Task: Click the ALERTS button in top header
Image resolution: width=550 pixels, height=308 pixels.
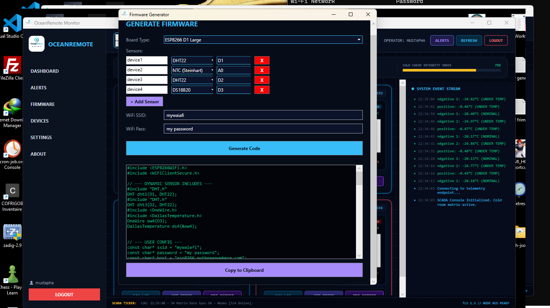Action: [442, 40]
